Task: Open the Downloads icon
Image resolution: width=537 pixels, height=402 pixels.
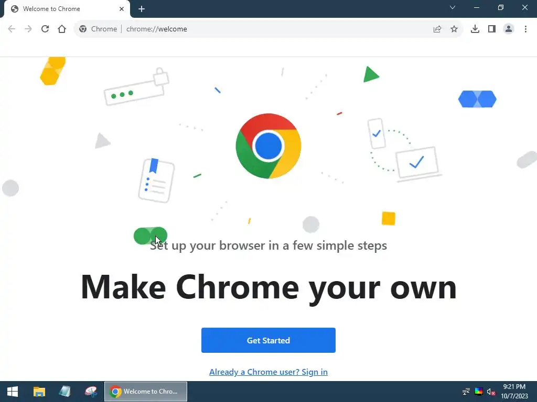Action: click(x=475, y=29)
